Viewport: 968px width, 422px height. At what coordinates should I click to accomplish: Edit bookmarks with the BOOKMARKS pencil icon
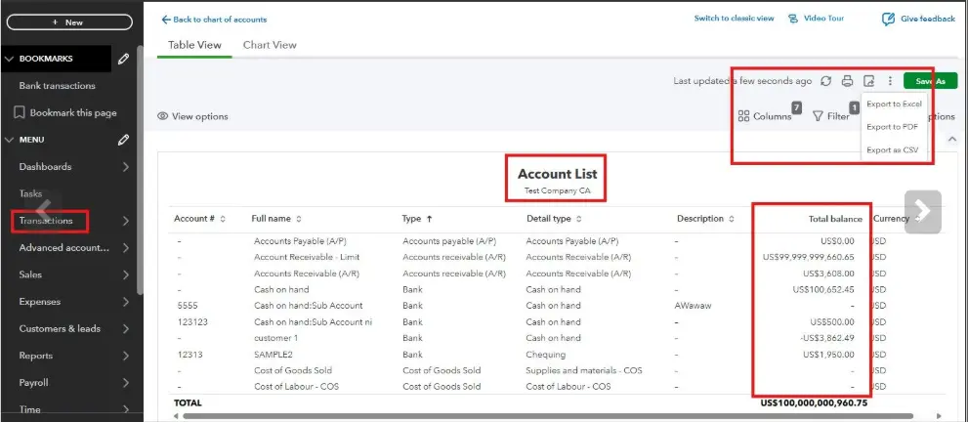pos(123,59)
